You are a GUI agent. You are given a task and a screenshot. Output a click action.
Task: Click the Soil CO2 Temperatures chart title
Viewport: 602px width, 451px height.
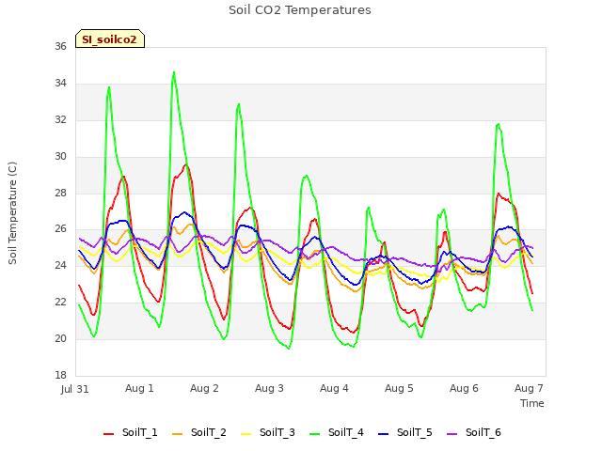[300, 10]
